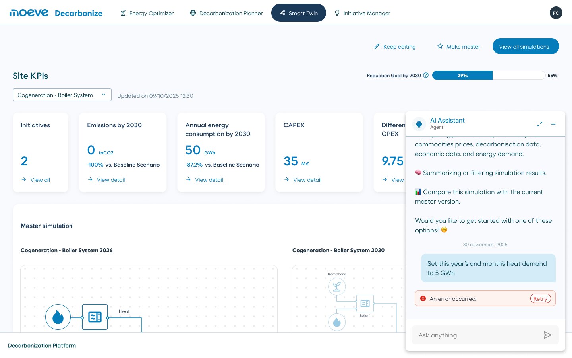
Task: Click View detail under CAPEX
Action: 302,180
